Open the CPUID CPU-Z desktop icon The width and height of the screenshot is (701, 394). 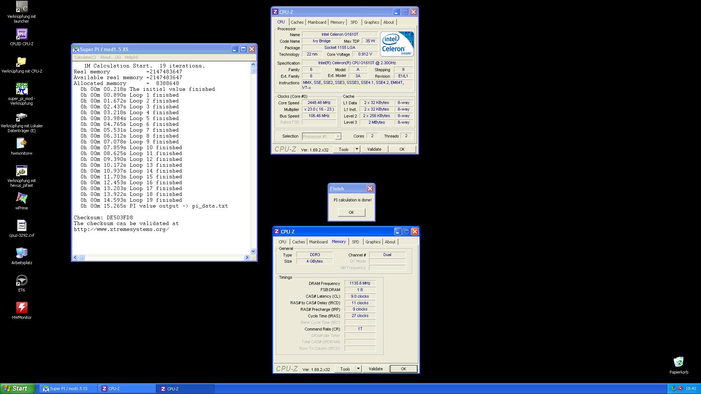click(x=22, y=34)
